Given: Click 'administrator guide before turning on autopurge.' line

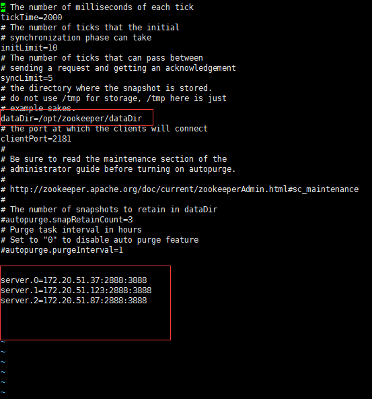Looking at the screenshot, I should [x=123, y=169].
